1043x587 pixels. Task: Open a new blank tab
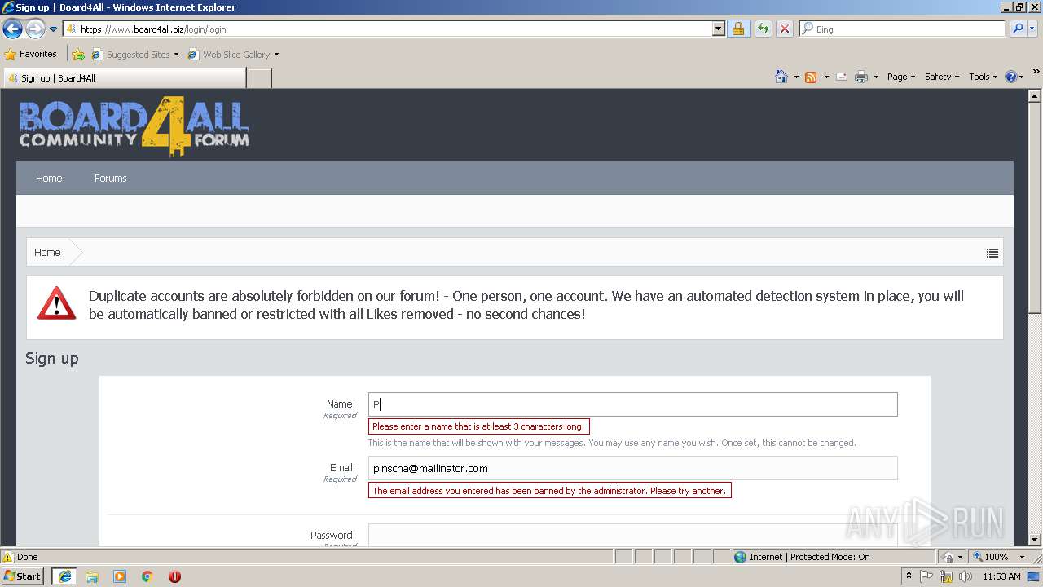(259, 78)
